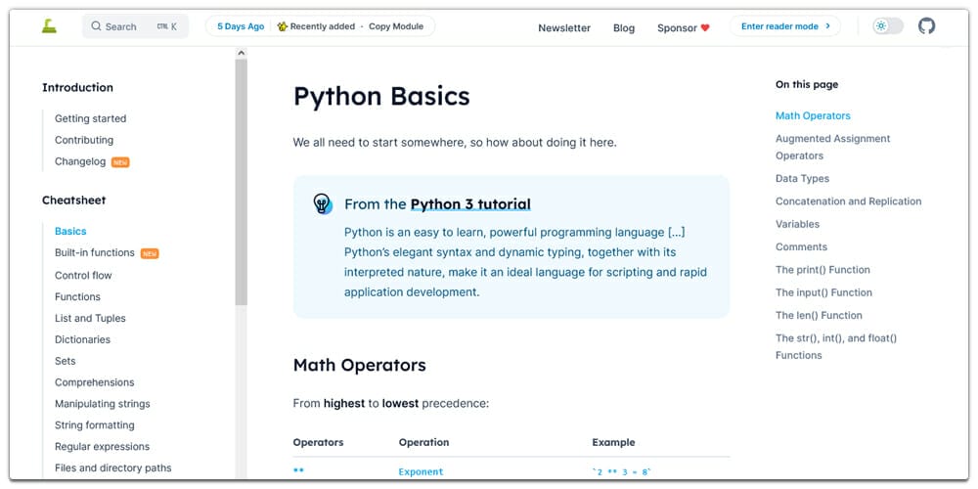978x489 pixels.
Task: Jump to str(), int(), and float() Functions
Action: pyautogui.click(x=836, y=347)
